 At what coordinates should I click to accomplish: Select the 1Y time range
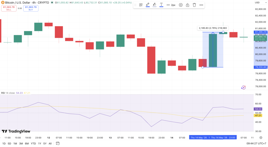[40, 144]
